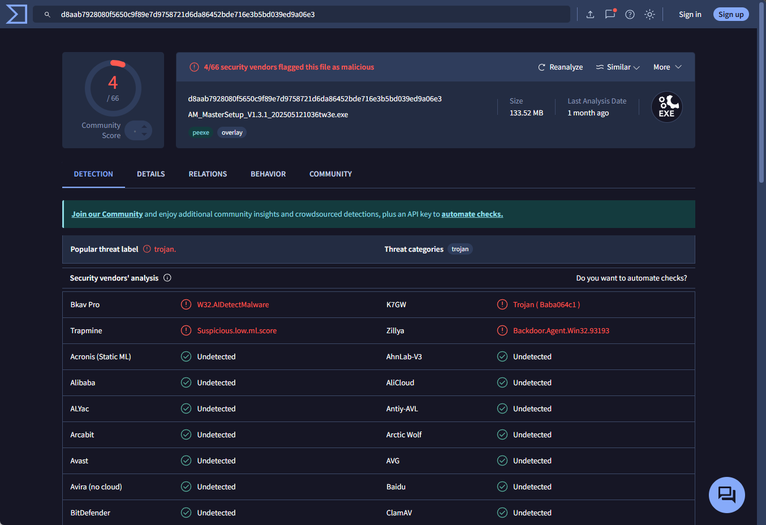Click the detection score 4/66 gauge

pos(113,88)
